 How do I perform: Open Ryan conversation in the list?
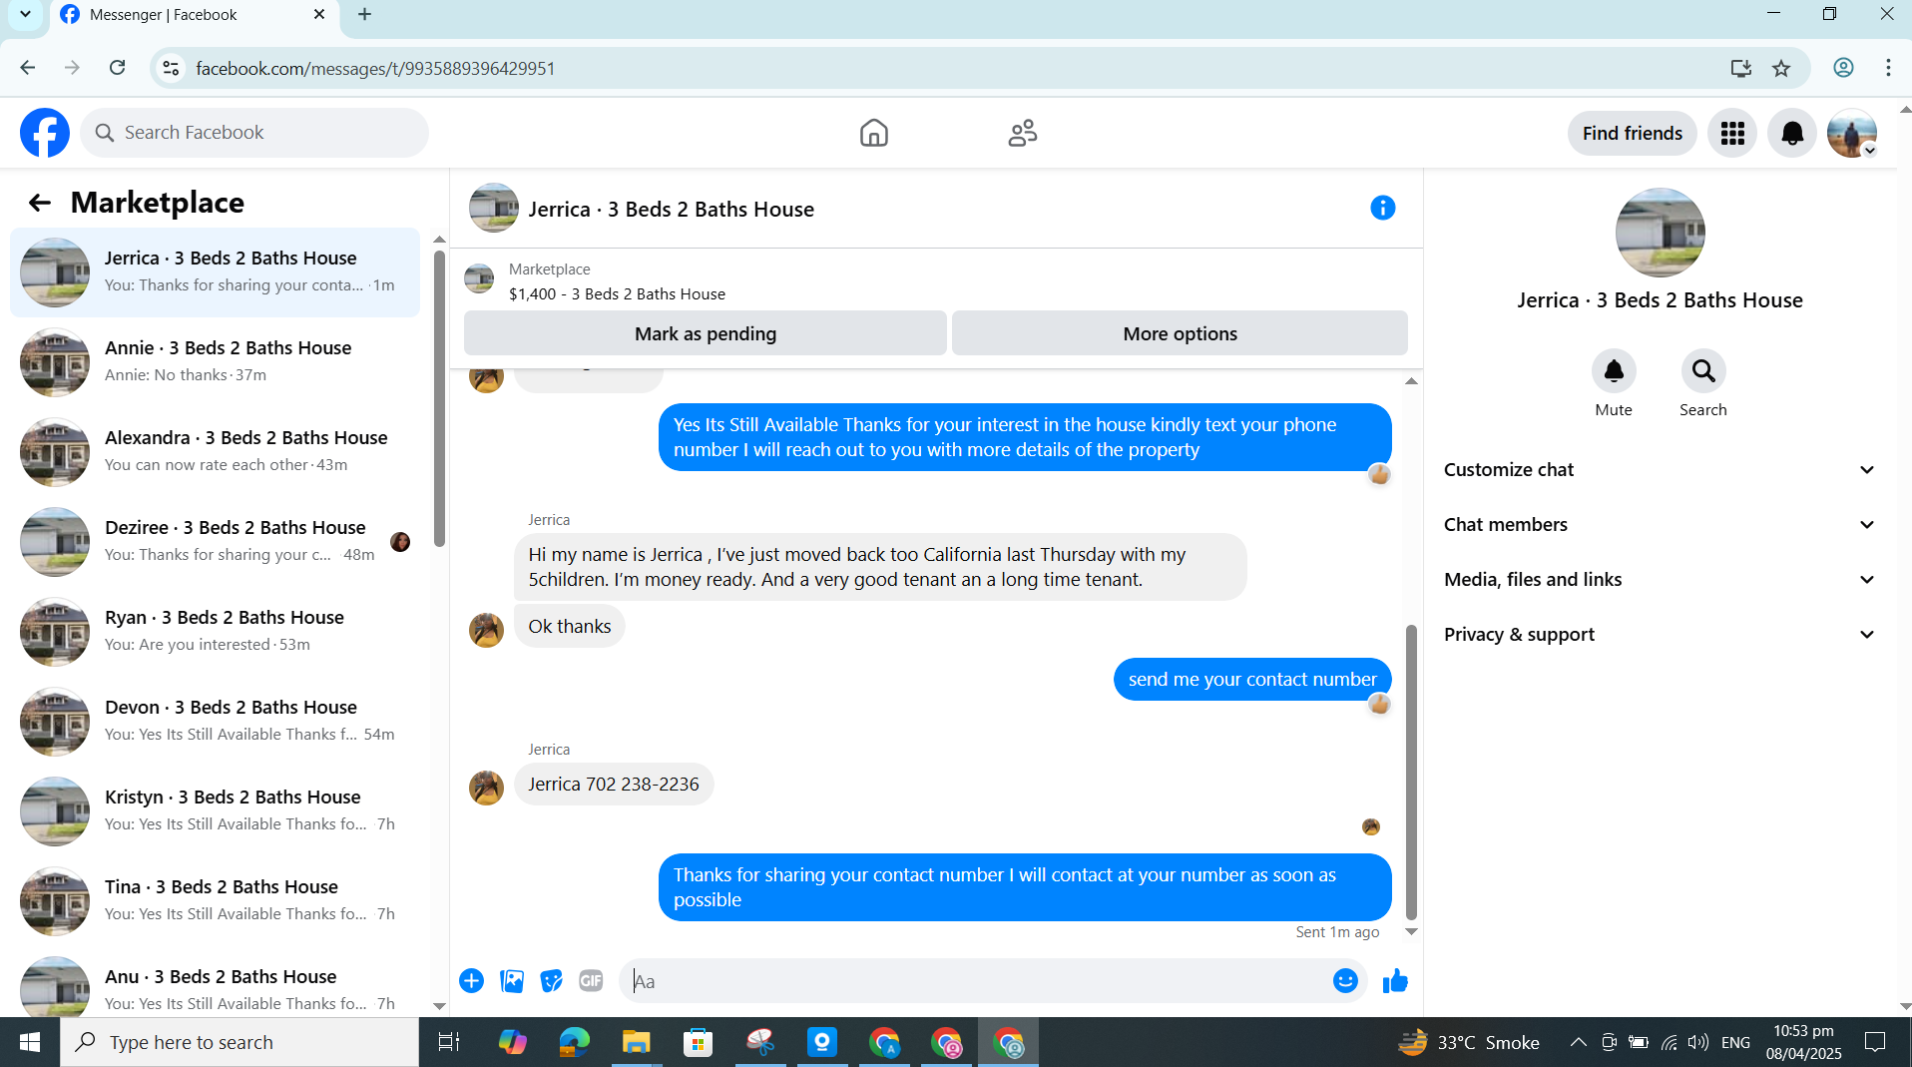[215, 632]
